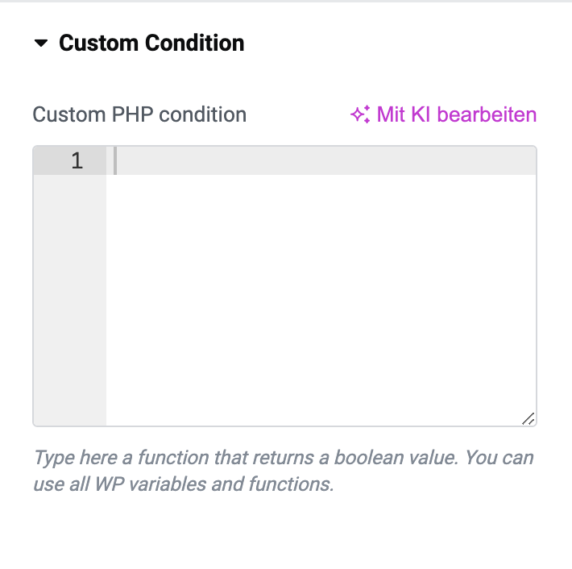Collapse the Custom Condition section arrow
Image resolution: width=572 pixels, height=569 pixels.
(41, 43)
